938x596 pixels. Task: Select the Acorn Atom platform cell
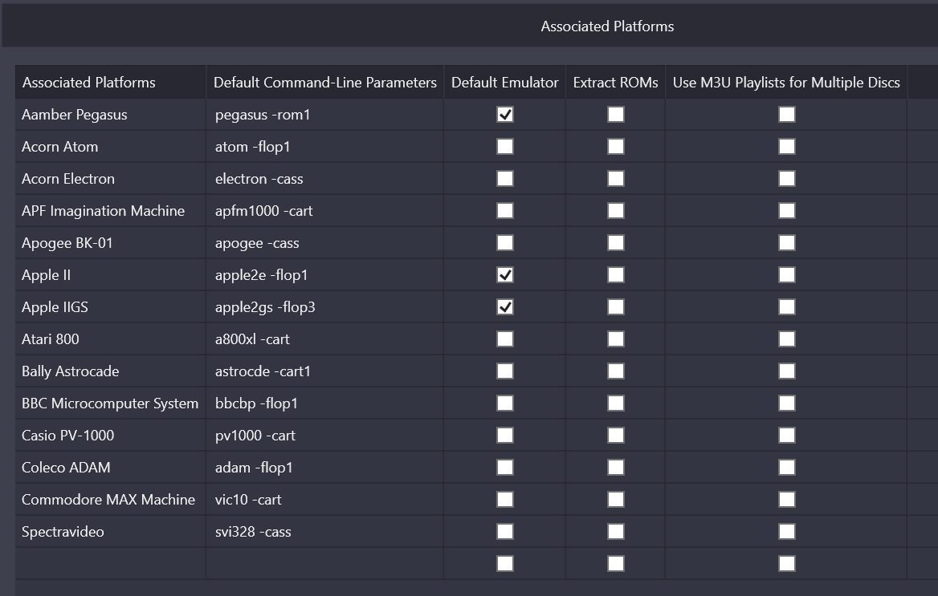coord(111,147)
